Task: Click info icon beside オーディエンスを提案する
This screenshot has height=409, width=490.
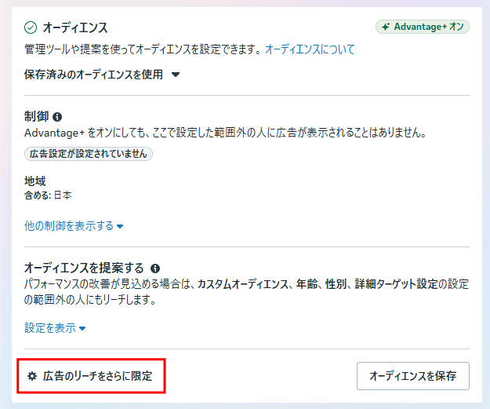Action: (155, 268)
